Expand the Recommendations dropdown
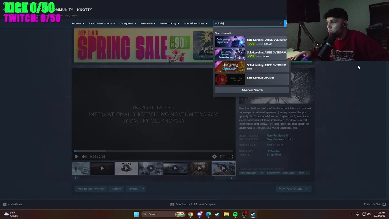This screenshot has height=219, width=389. [102, 23]
